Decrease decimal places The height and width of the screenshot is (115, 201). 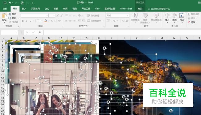coord(127,21)
